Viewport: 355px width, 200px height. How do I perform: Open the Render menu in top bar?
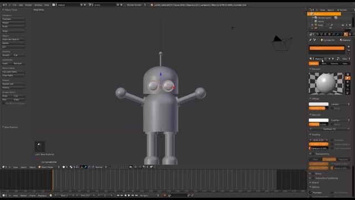[28, 5]
